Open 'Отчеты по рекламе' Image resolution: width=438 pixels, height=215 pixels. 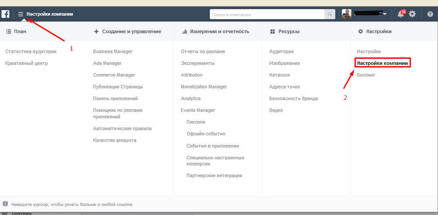coord(203,51)
